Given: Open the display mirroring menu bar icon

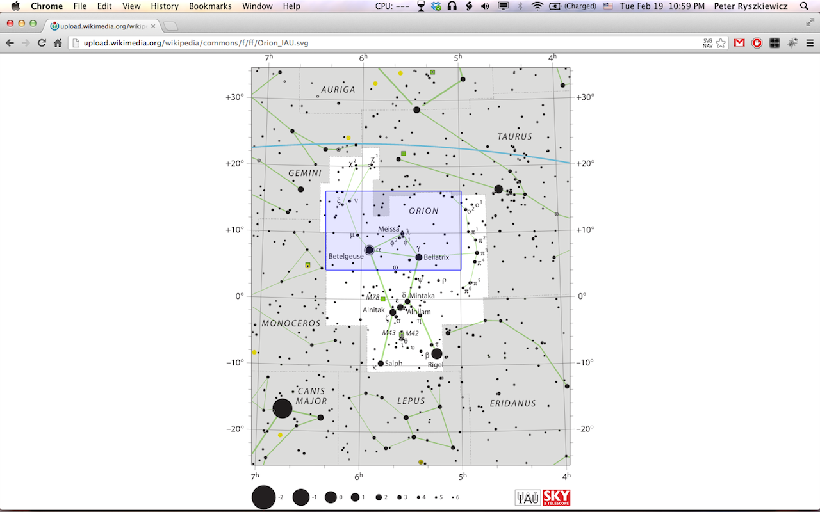Looking at the screenshot, I should pos(504,6).
